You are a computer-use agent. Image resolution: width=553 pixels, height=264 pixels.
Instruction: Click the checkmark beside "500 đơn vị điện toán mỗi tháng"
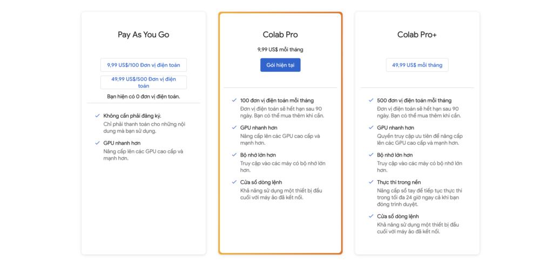[x=371, y=100]
